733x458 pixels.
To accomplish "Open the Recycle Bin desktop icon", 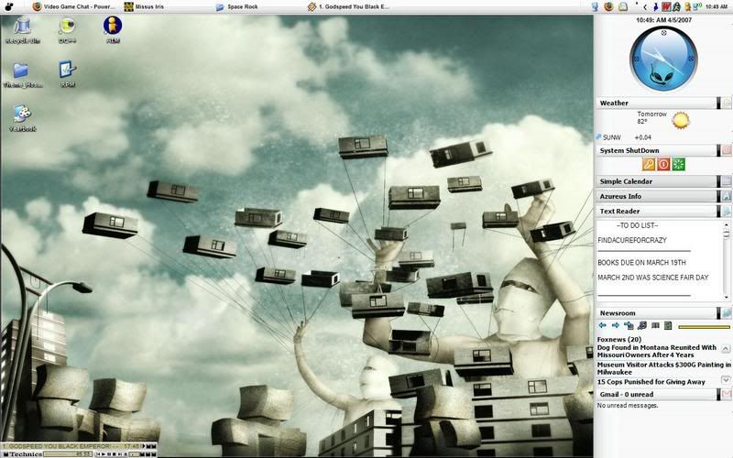I will click(22, 30).
